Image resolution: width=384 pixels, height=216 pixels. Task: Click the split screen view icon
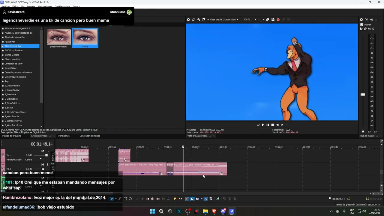pos(204,19)
